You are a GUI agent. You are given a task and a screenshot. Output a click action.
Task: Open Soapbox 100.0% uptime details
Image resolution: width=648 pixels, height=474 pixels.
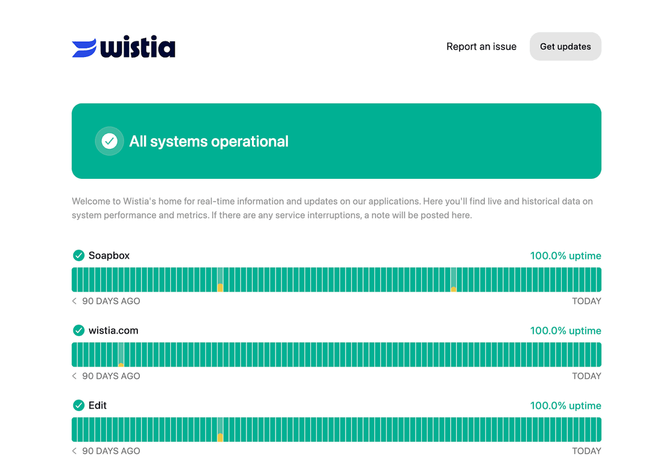click(x=565, y=255)
